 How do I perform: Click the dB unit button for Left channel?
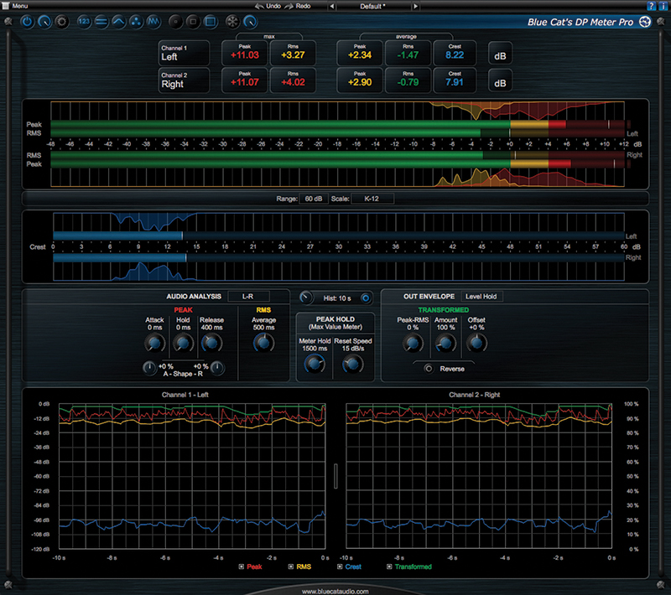[x=500, y=53]
